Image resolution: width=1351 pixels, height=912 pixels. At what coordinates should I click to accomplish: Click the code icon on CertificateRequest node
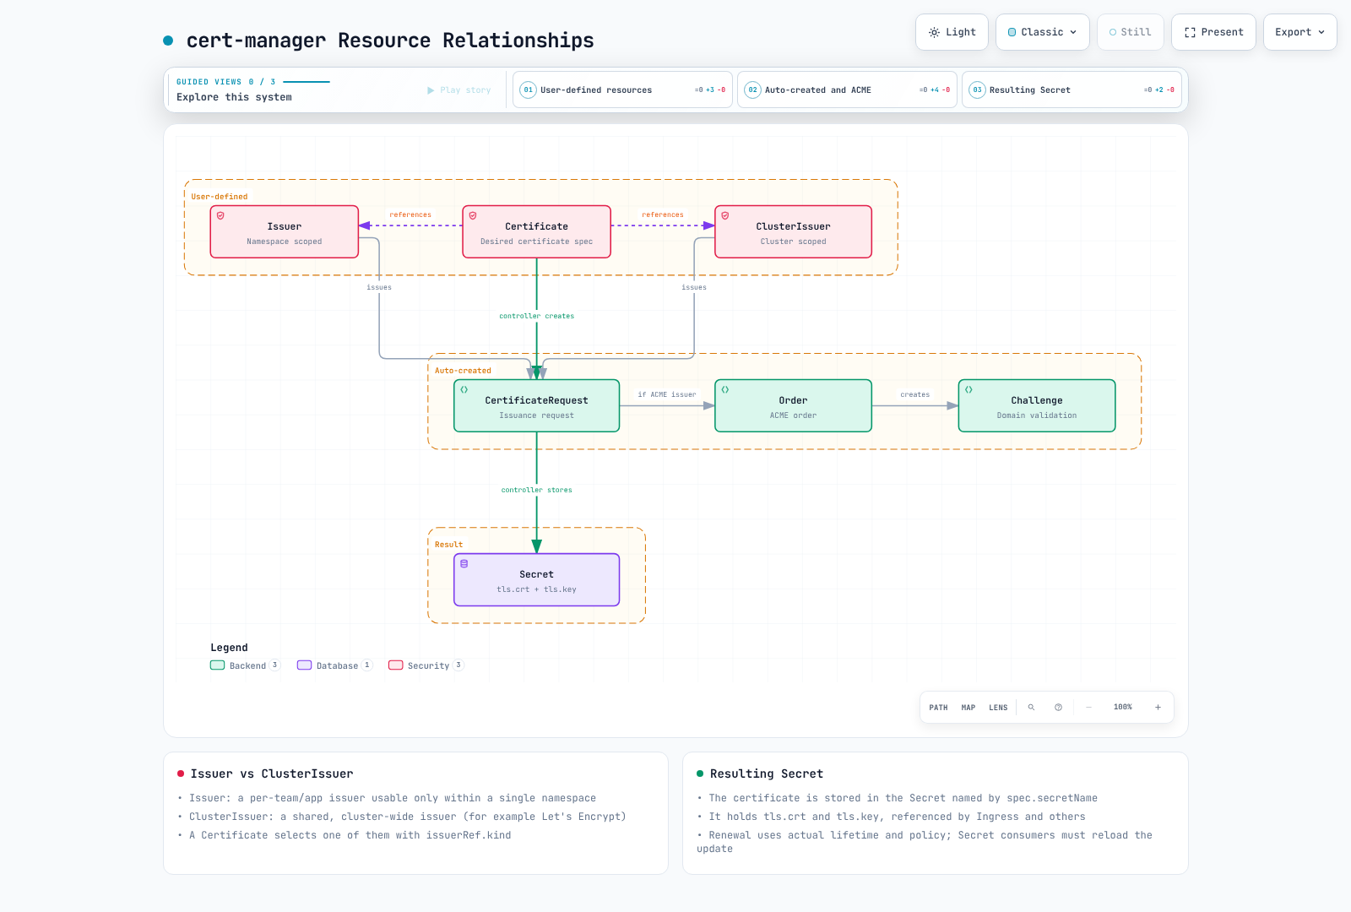click(464, 389)
